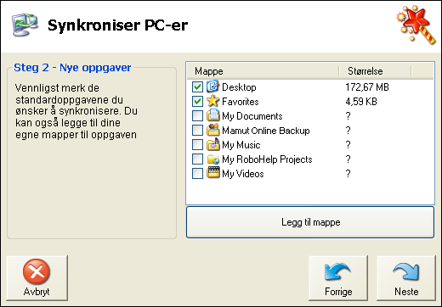Image resolution: width=442 pixels, height=307 pixels.
Task: Click the Favorites star icon
Action: (212, 101)
